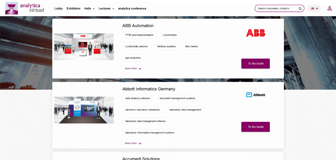Select the conductivity sensors tag
The width and height of the screenshot is (336, 160).
(137, 46)
